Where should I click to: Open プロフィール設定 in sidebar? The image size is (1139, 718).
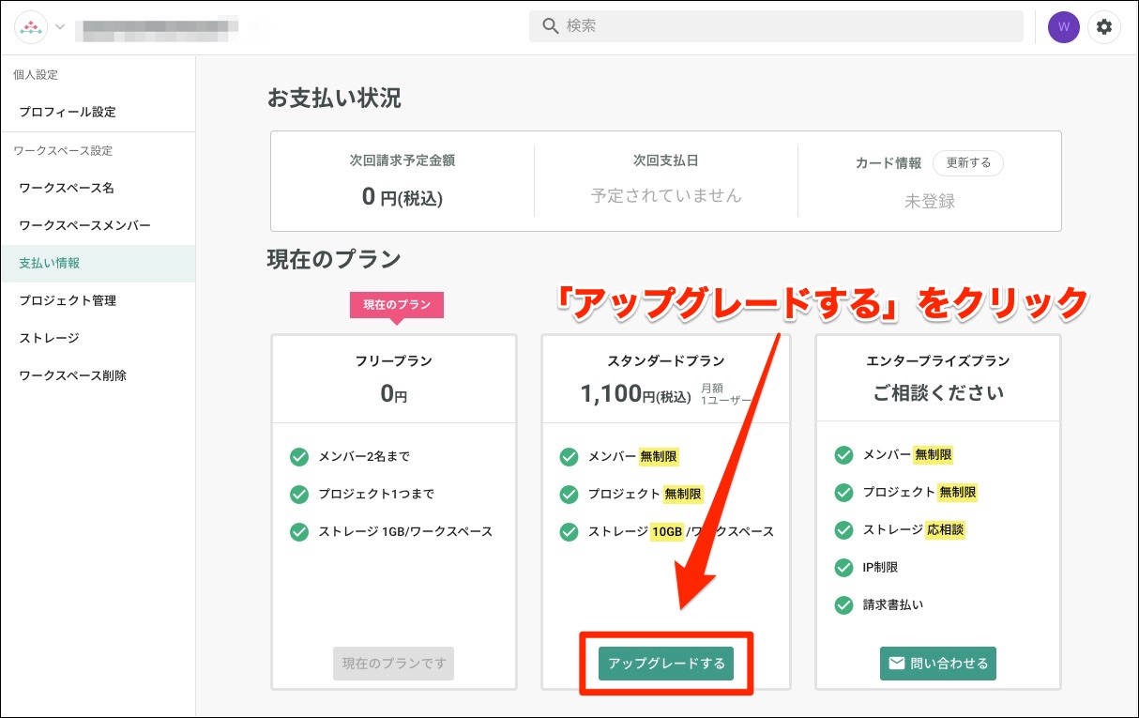coord(68,112)
